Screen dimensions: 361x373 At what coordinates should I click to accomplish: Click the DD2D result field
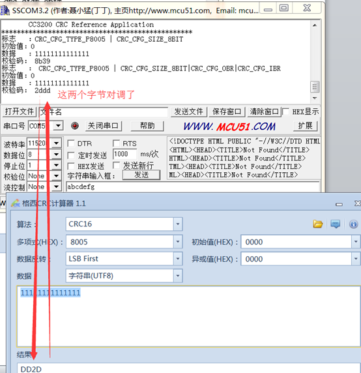pyautogui.click(x=189, y=368)
